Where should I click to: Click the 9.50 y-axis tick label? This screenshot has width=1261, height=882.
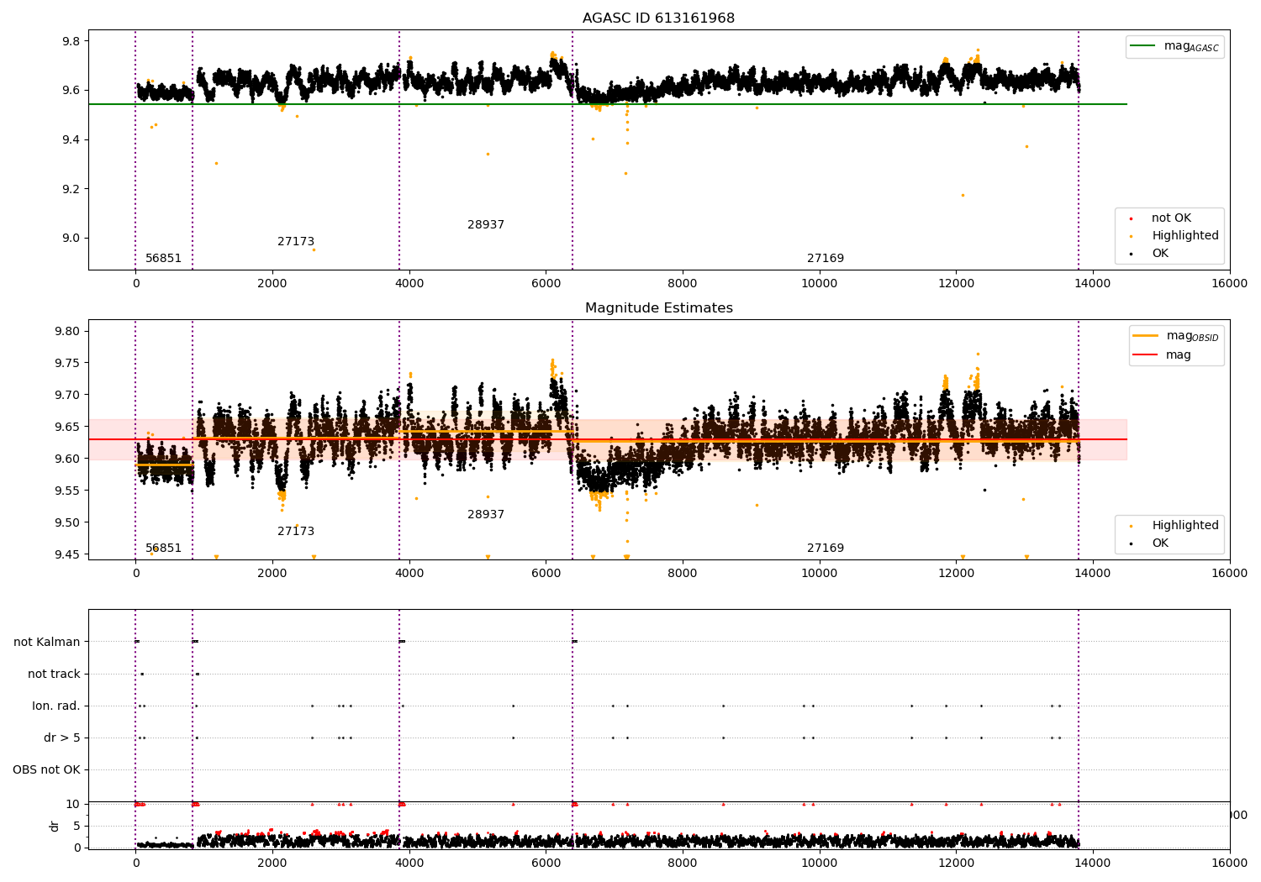pos(68,523)
